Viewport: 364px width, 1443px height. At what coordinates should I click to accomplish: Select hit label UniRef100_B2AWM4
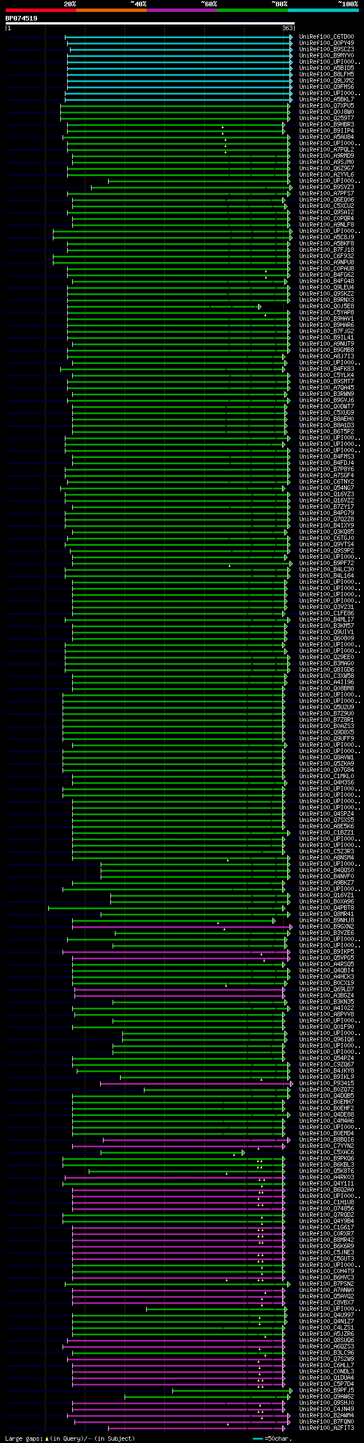[326, 1416]
